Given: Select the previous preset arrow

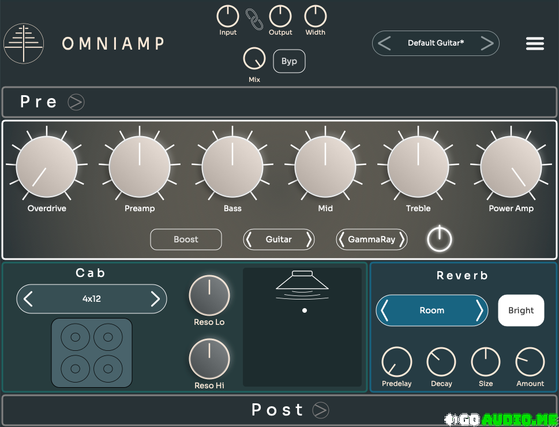Looking at the screenshot, I should click(x=384, y=43).
